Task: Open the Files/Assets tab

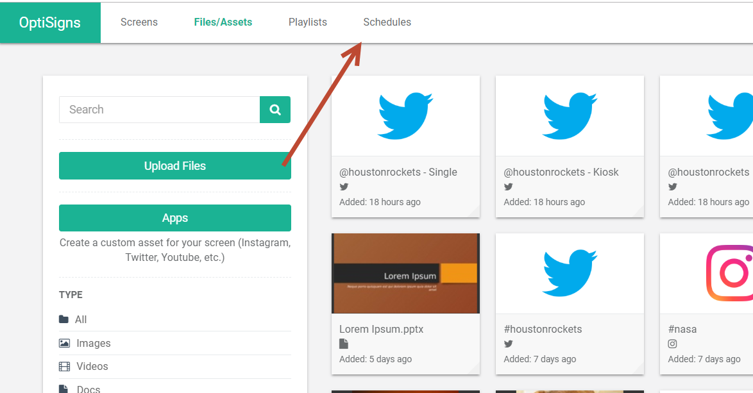Action: (223, 22)
